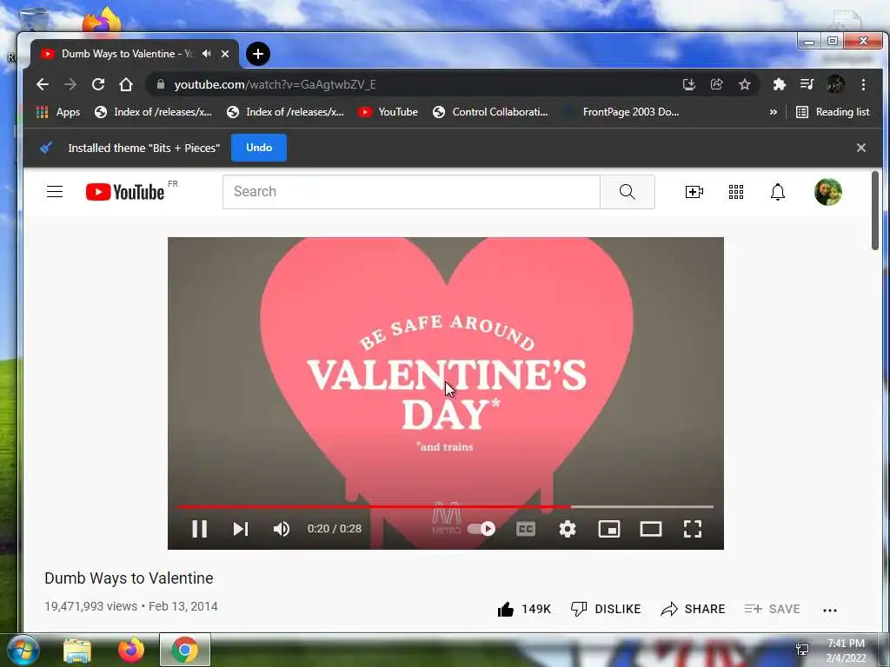
Task: View site information padlock
Action: tap(161, 84)
